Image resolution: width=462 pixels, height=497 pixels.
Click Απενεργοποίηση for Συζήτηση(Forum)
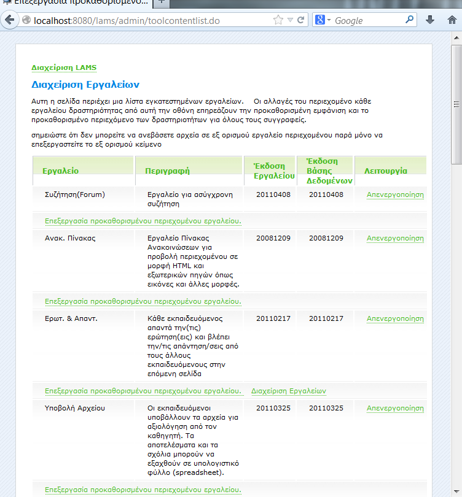click(395, 195)
